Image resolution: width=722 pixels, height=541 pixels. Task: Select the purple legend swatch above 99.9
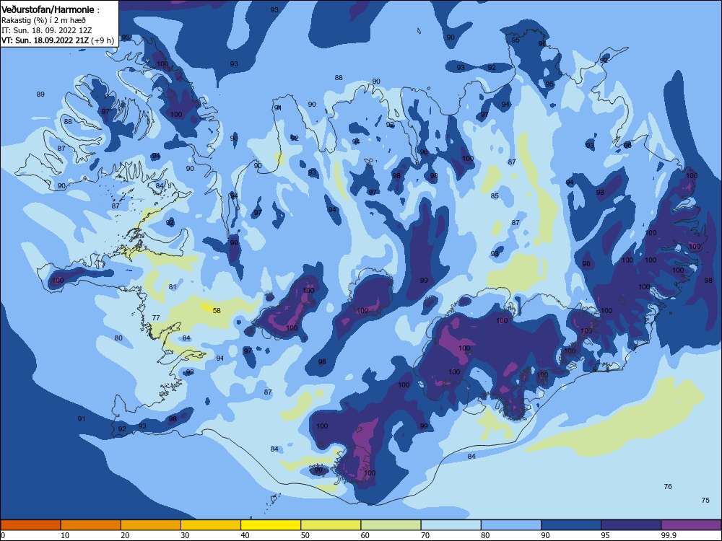tap(691, 525)
